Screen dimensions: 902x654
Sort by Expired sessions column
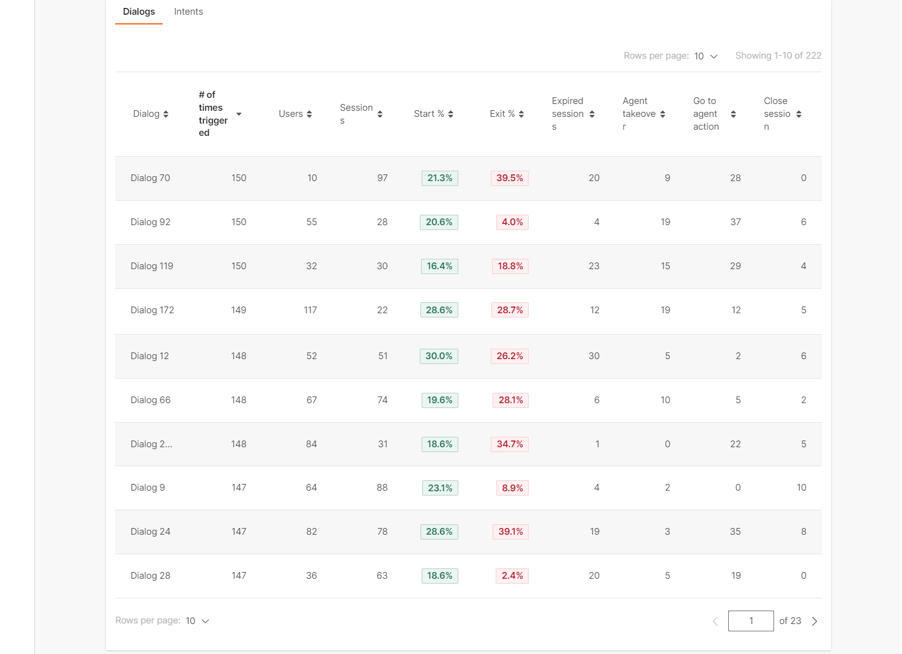point(592,114)
